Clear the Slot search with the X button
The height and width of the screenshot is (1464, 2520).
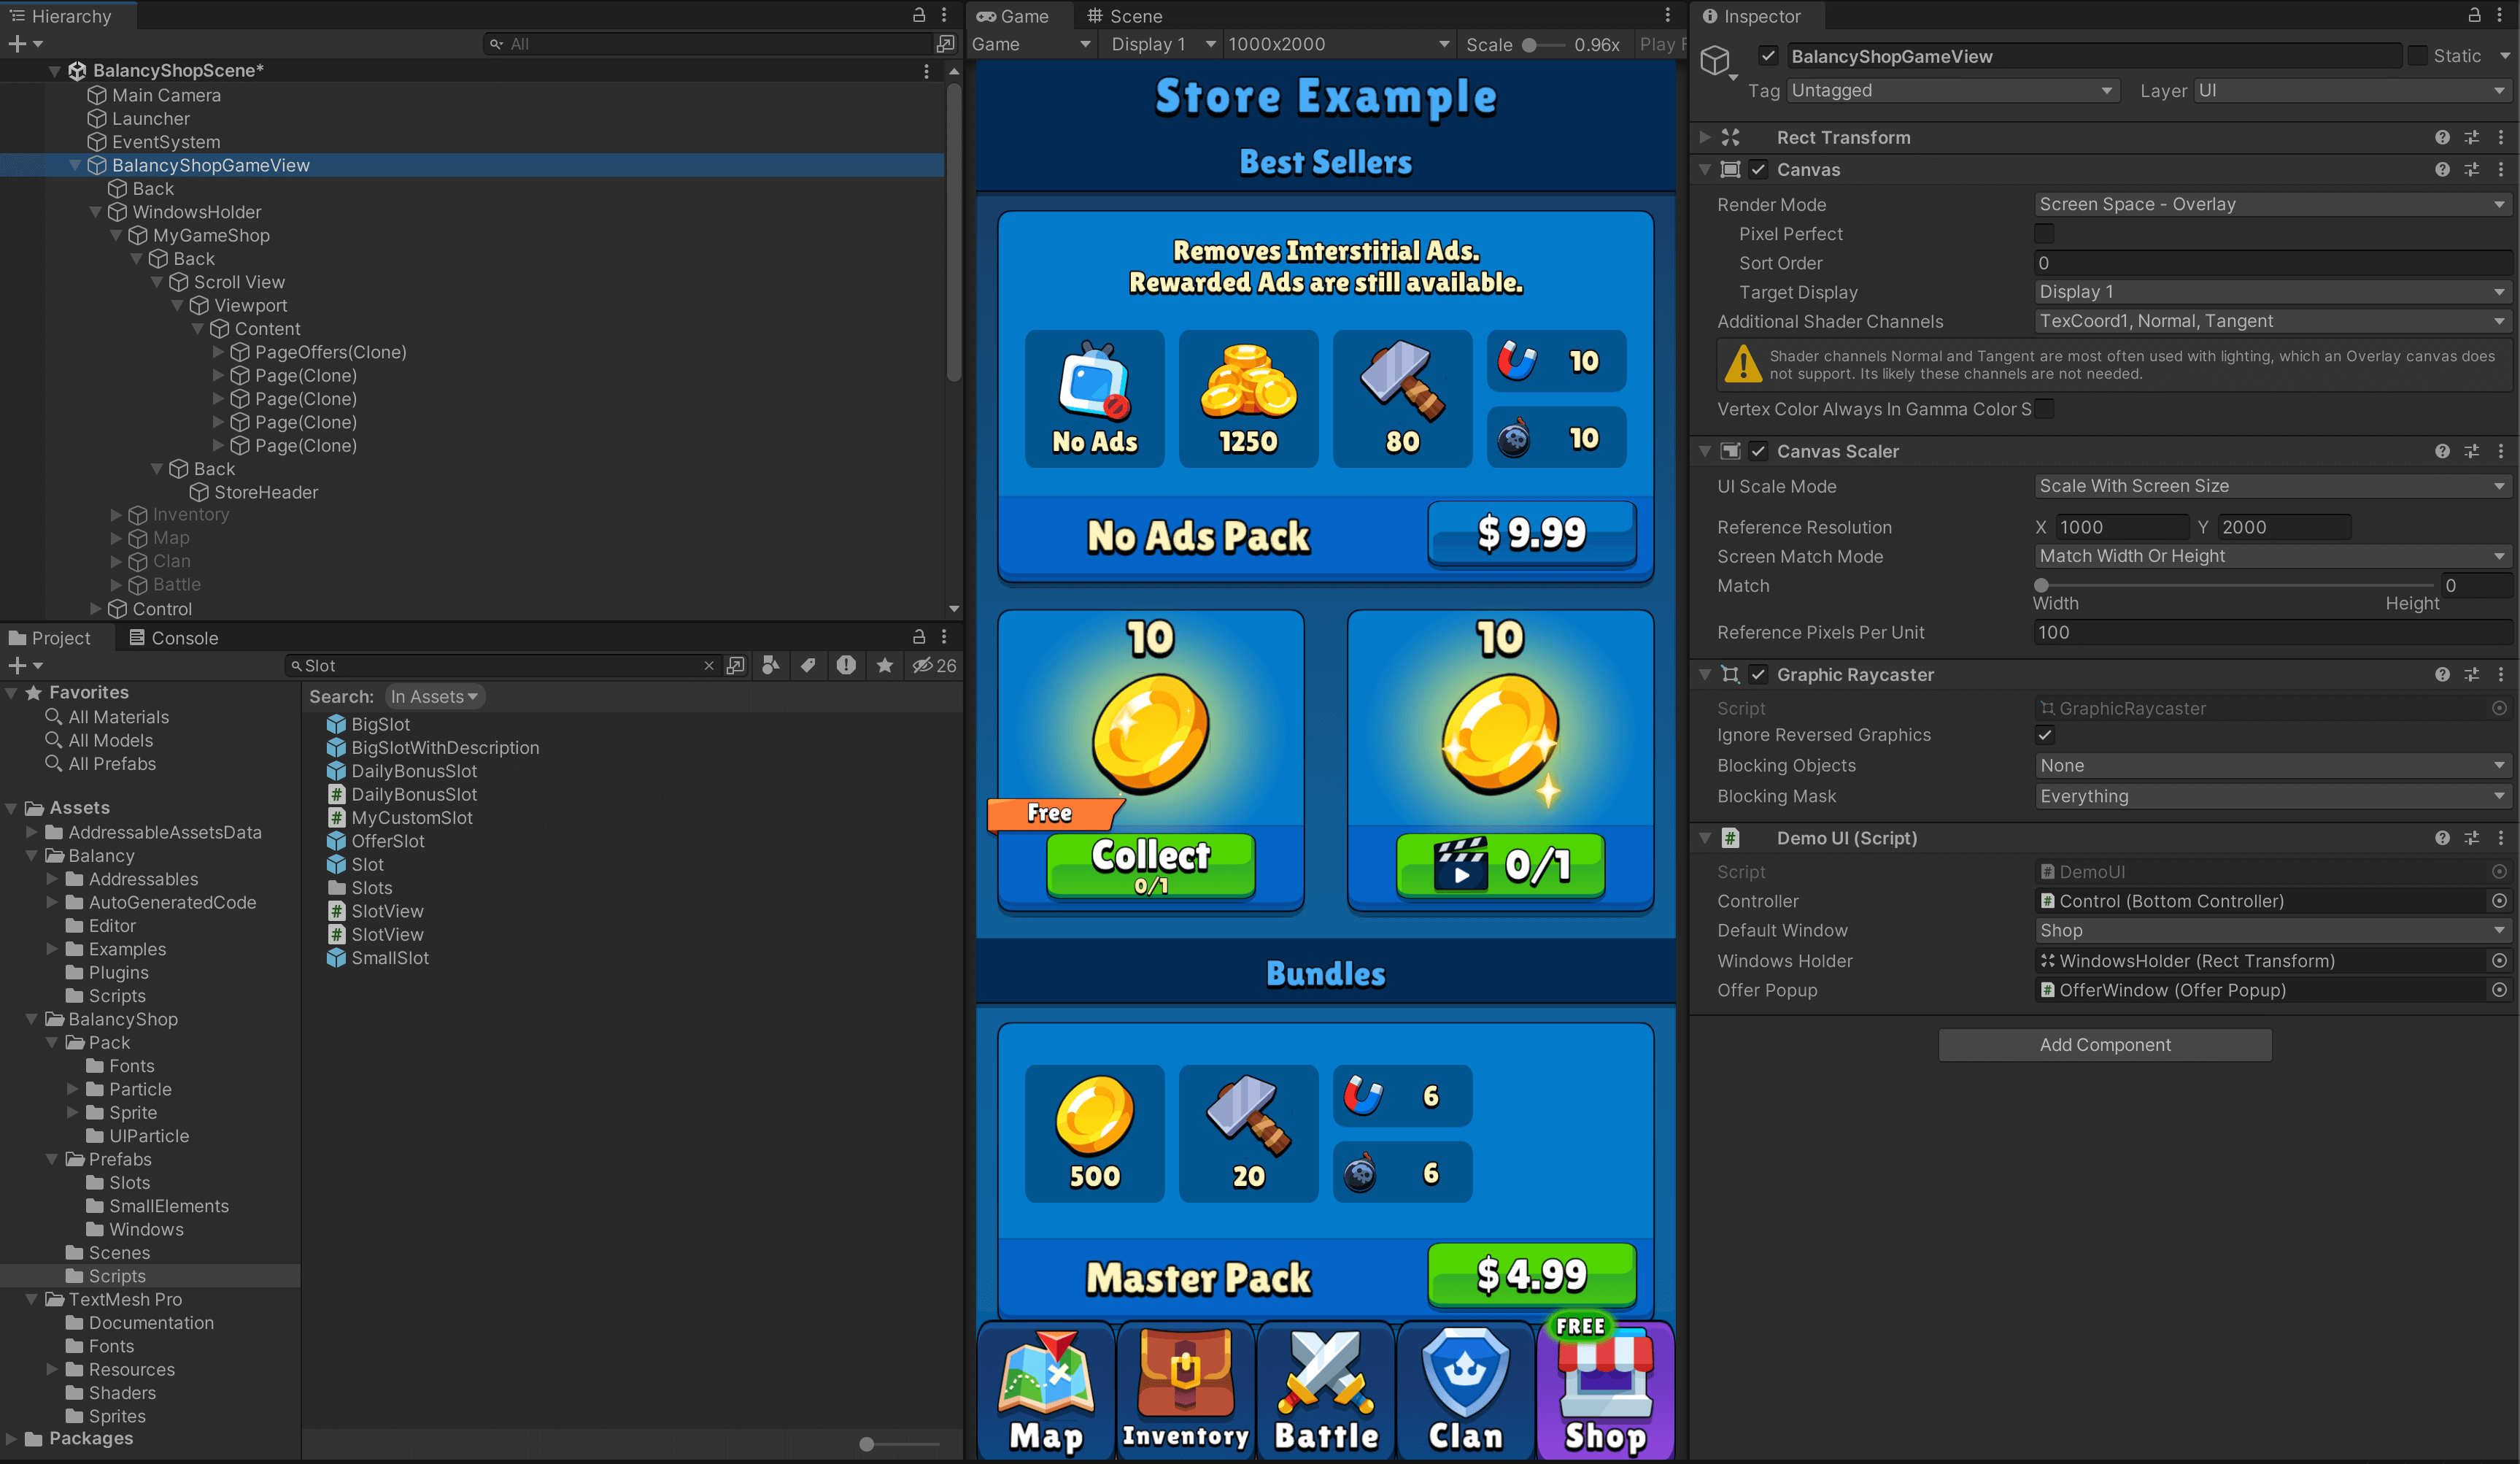[x=709, y=665]
